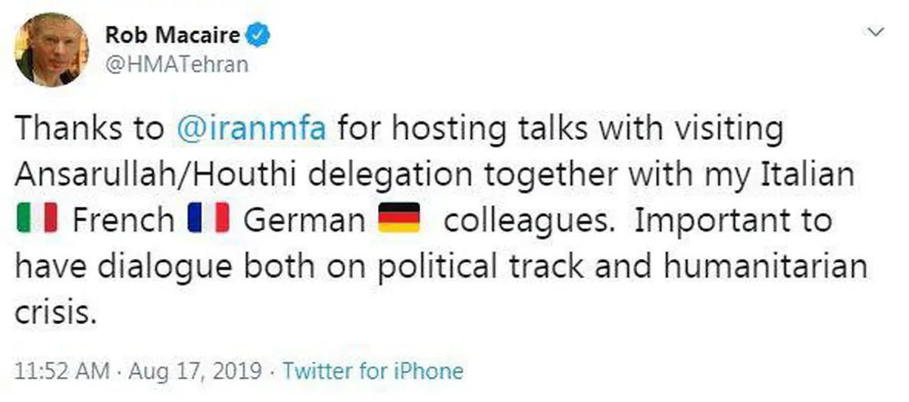Click the Italian flag emoji

click(37, 220)
